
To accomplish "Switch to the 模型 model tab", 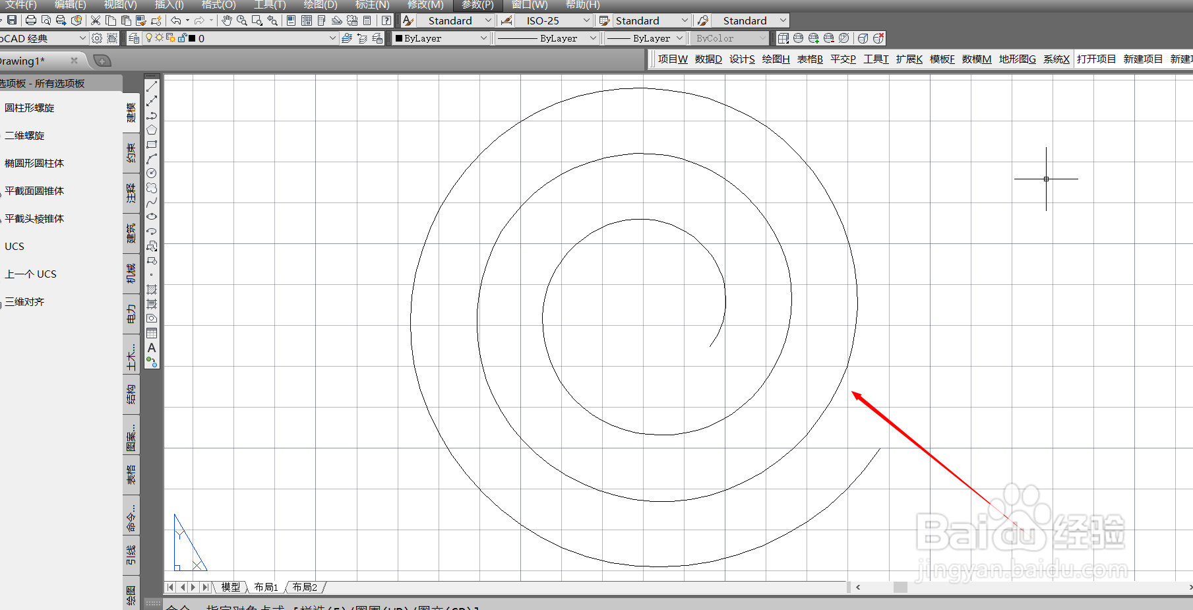I will coord(231,587).
